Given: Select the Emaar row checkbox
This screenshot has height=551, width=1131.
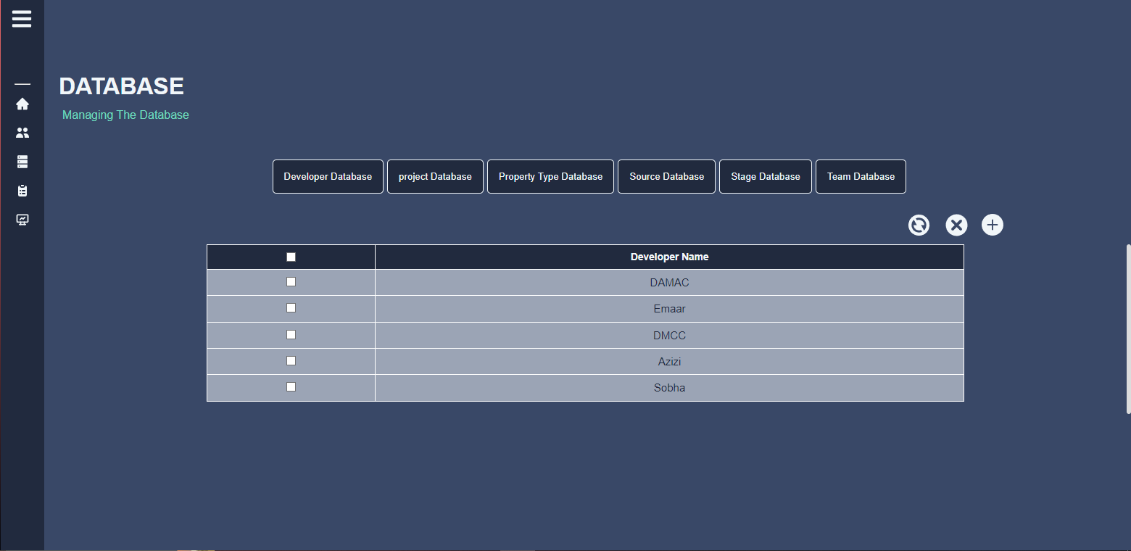Looking at the screenshot, I should 291,307.
